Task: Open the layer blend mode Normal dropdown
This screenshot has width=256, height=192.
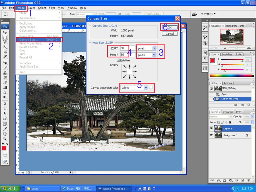Action: point(221,117)
